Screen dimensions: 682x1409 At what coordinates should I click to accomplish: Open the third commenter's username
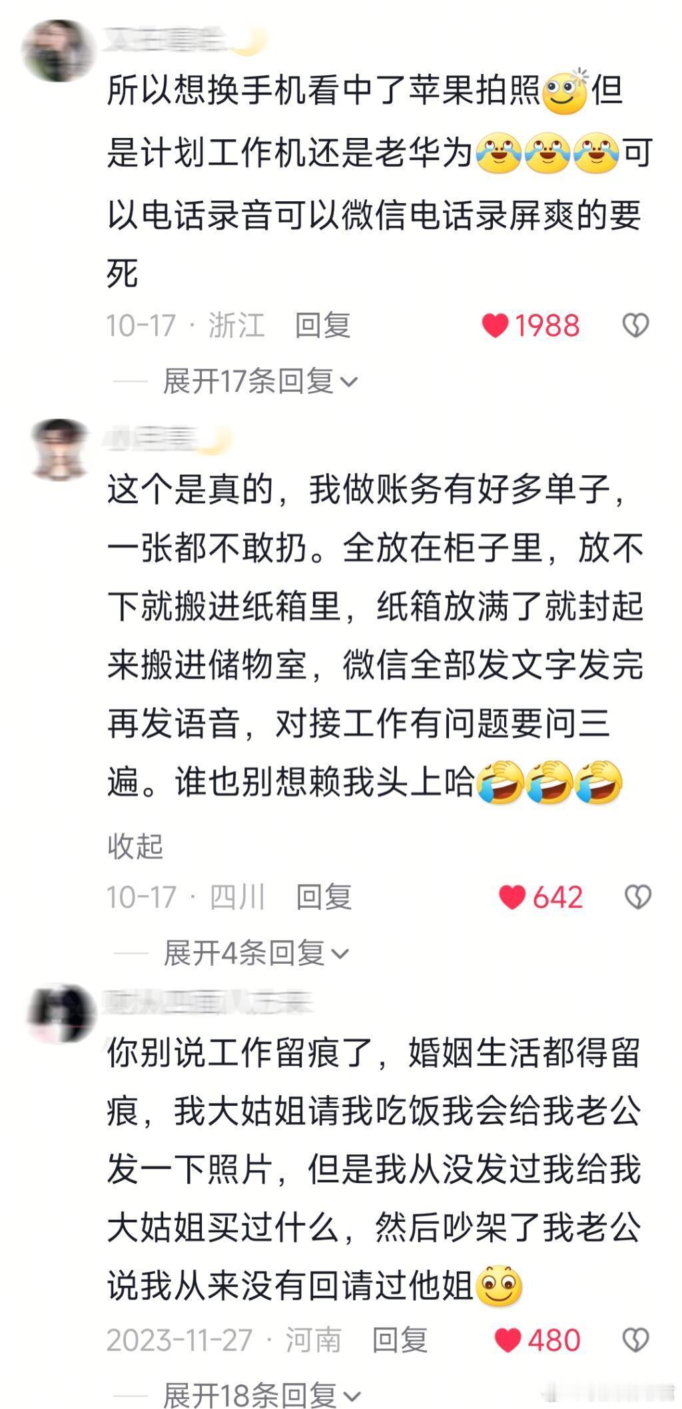206,1002
